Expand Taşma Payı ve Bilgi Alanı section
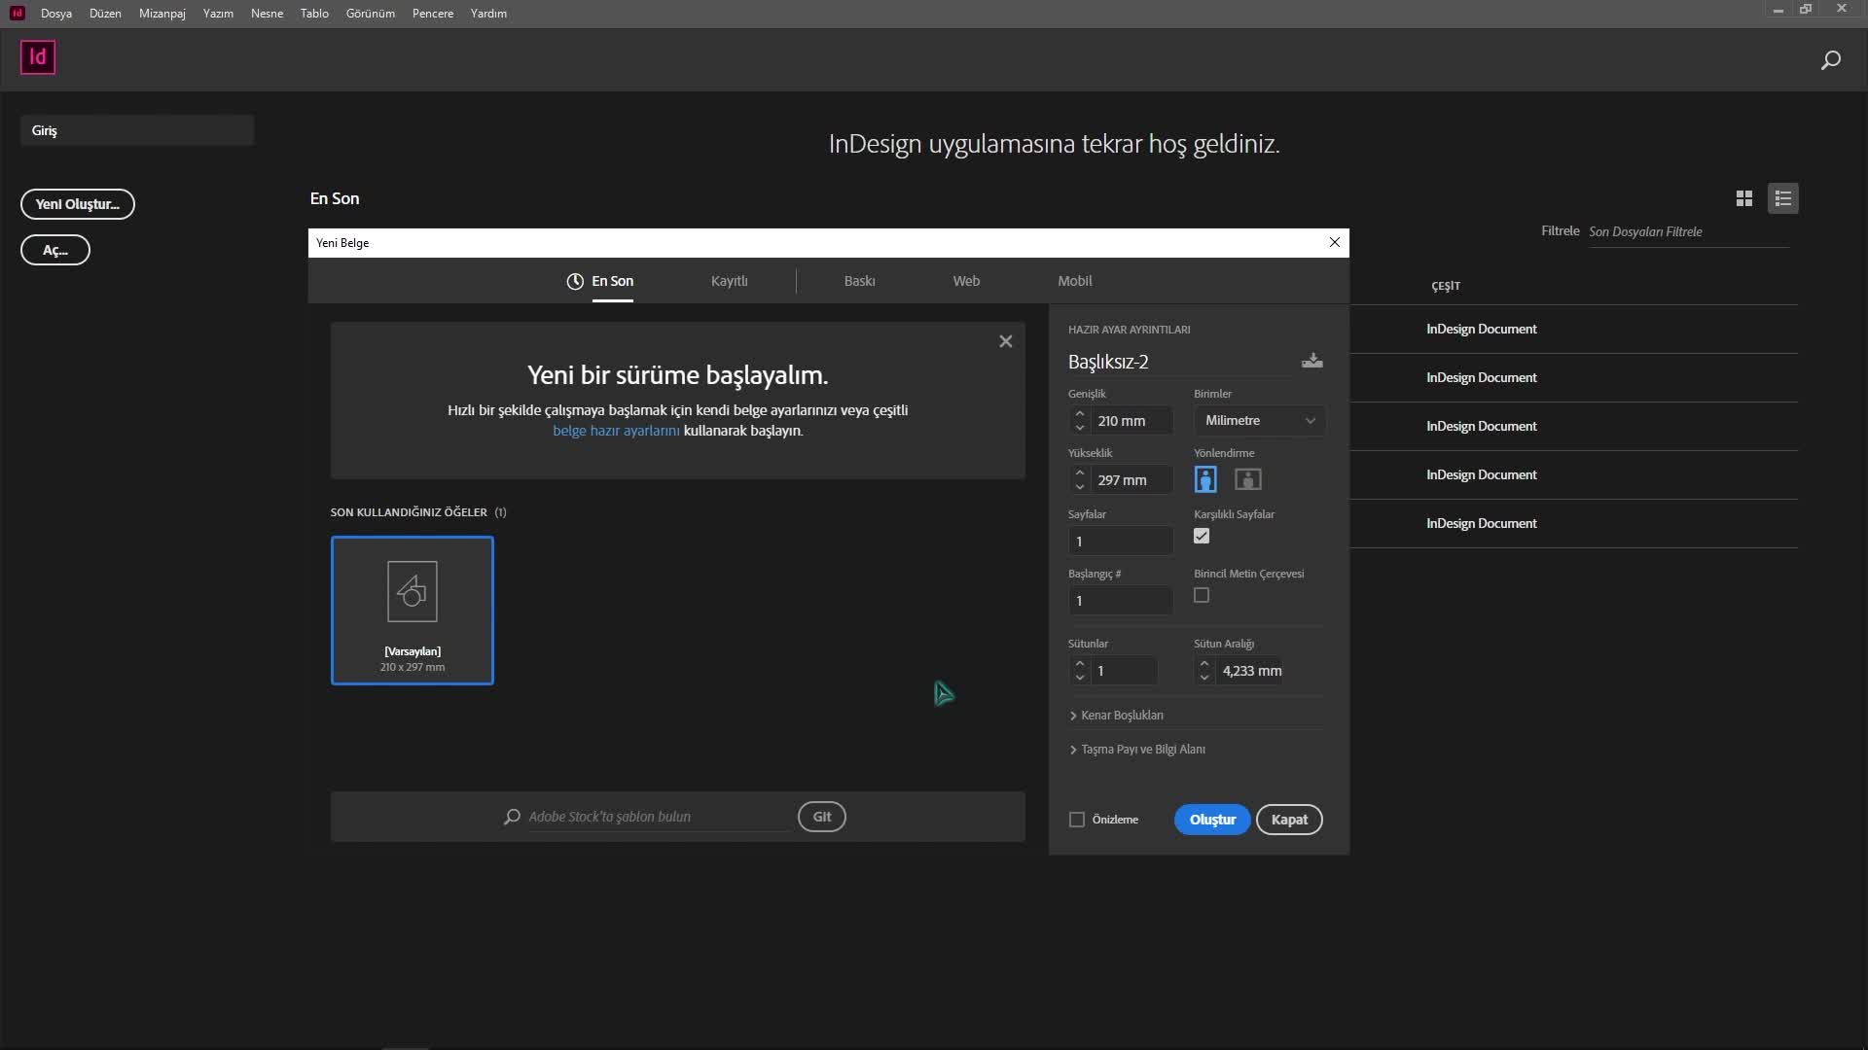This screenshot has height=1050, width=1868. tap(1136, 749)
